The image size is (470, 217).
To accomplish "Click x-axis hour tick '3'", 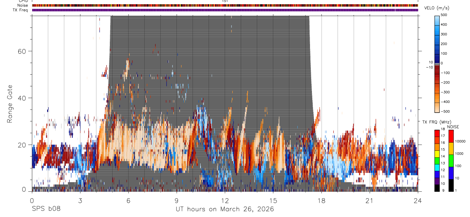I will [x=80, y=201].
